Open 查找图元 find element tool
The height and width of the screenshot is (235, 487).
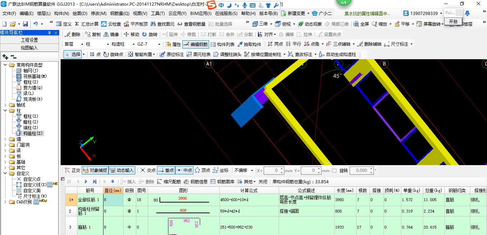162,24
